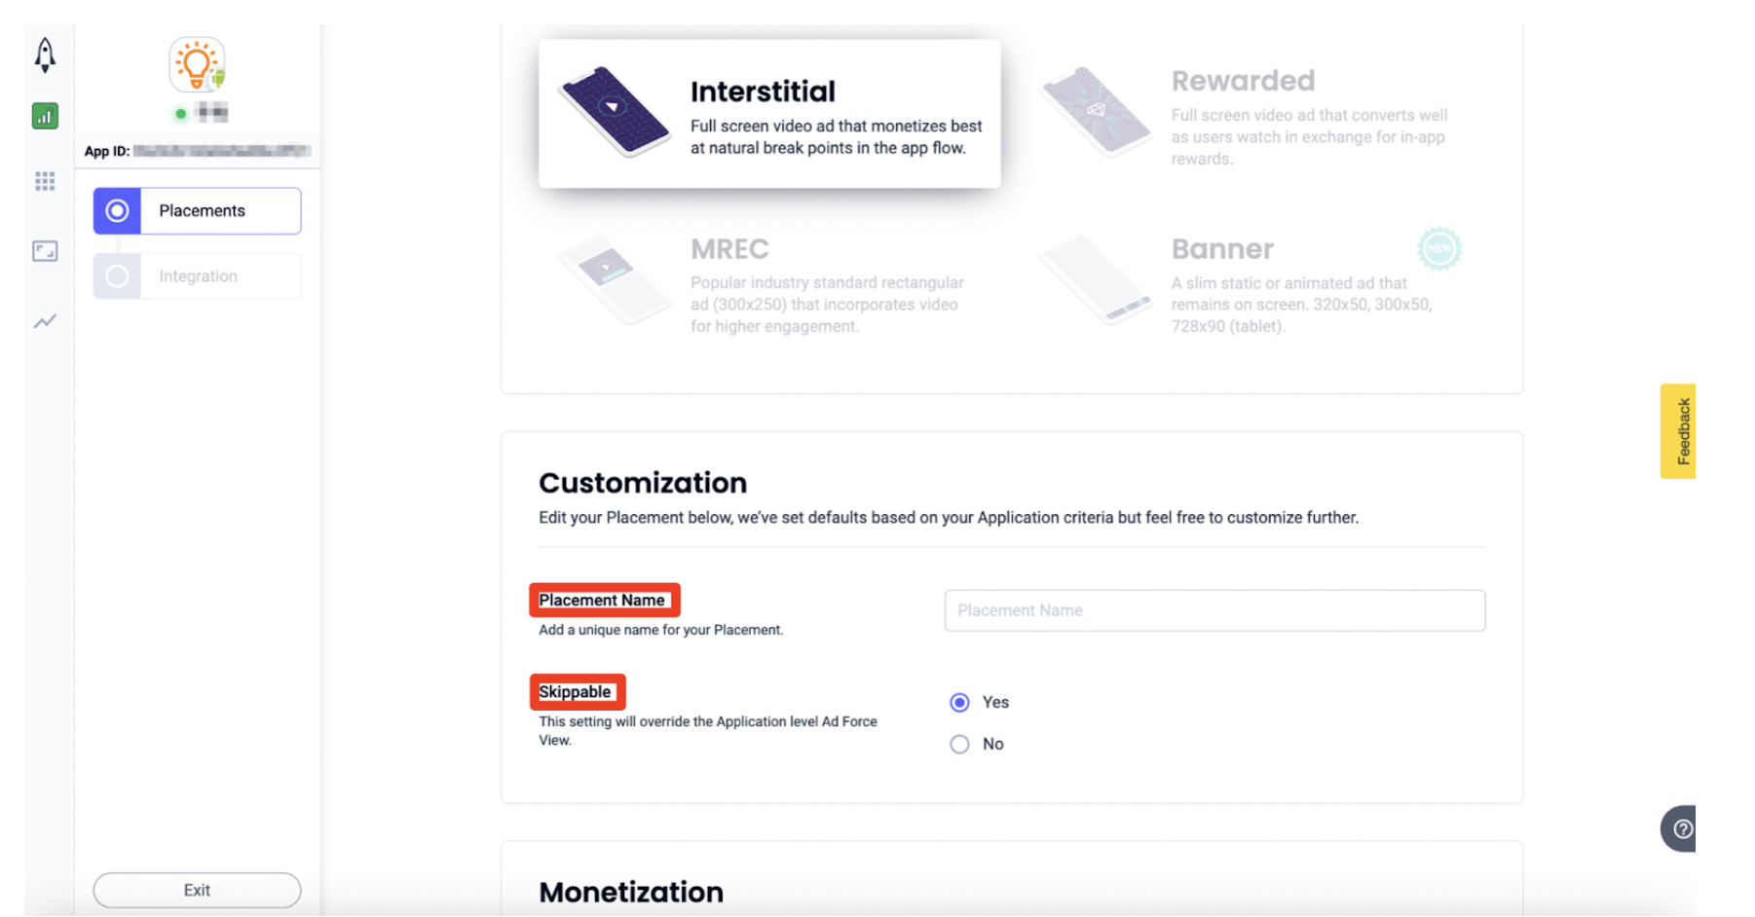Screen dimensions: 1755x917
Task: Select the placements frame icon in sidebar
Action: [x=45, y=251]
